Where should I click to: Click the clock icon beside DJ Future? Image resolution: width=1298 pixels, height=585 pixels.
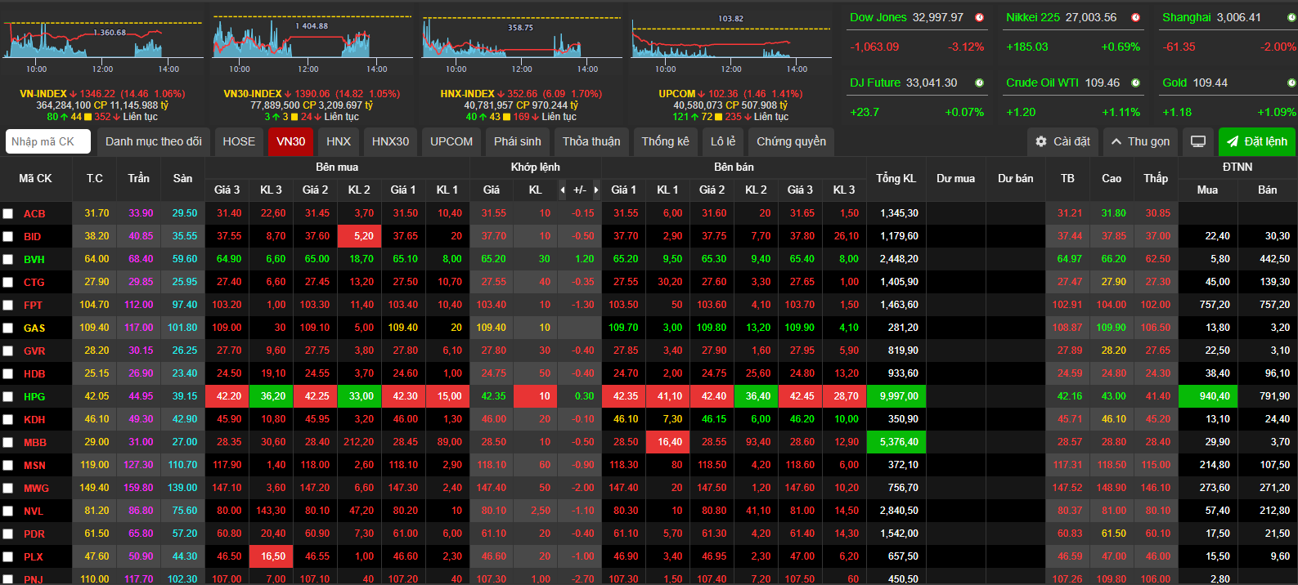click(979, 83)
